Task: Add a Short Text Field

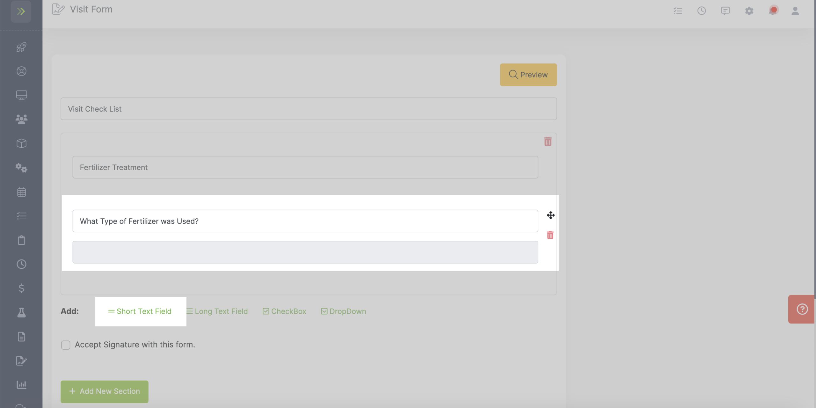Action: pyautogui.click(x=140, y=311)
